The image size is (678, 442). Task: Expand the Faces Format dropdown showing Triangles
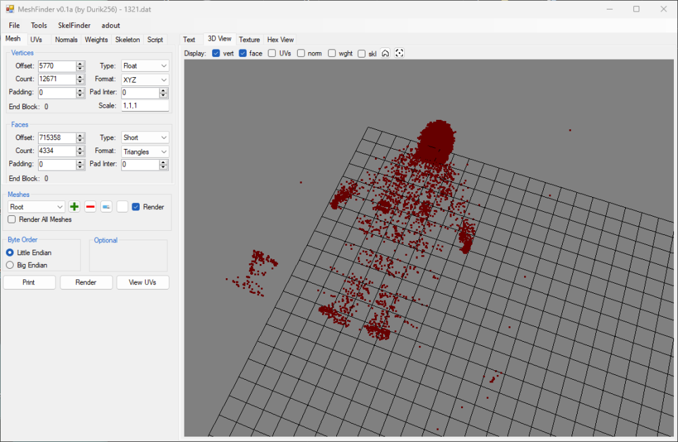click(144, 152)
